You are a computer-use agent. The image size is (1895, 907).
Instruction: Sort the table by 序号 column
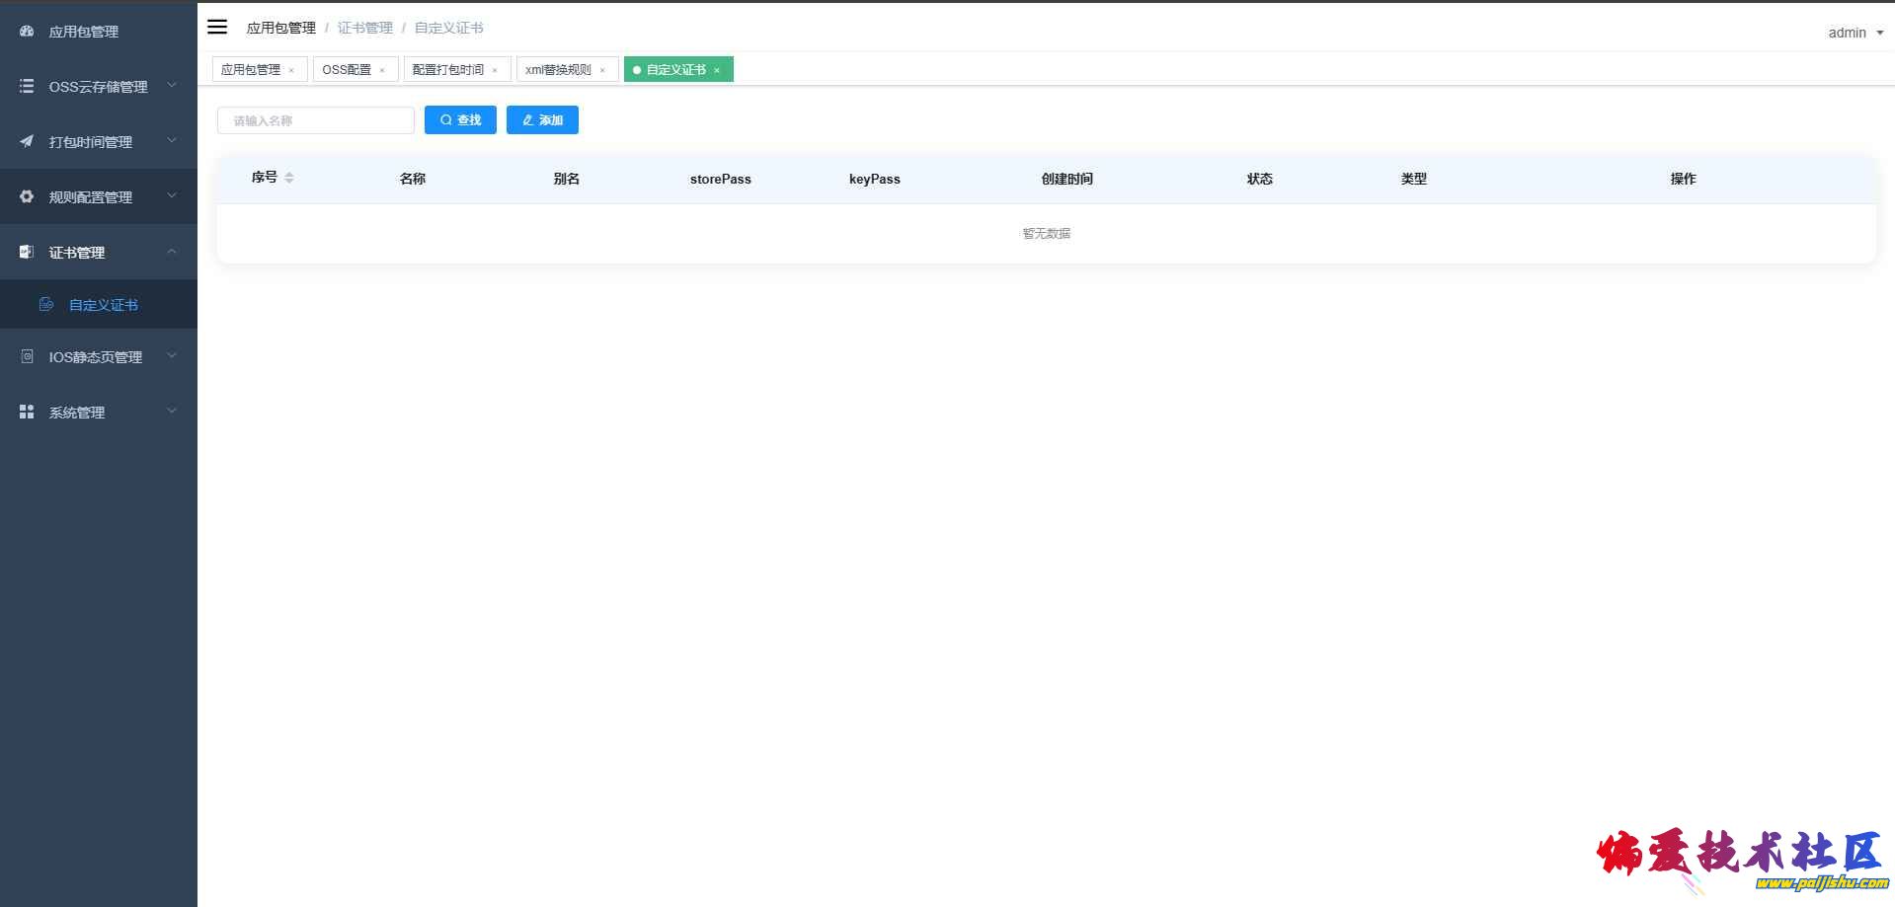289,178
